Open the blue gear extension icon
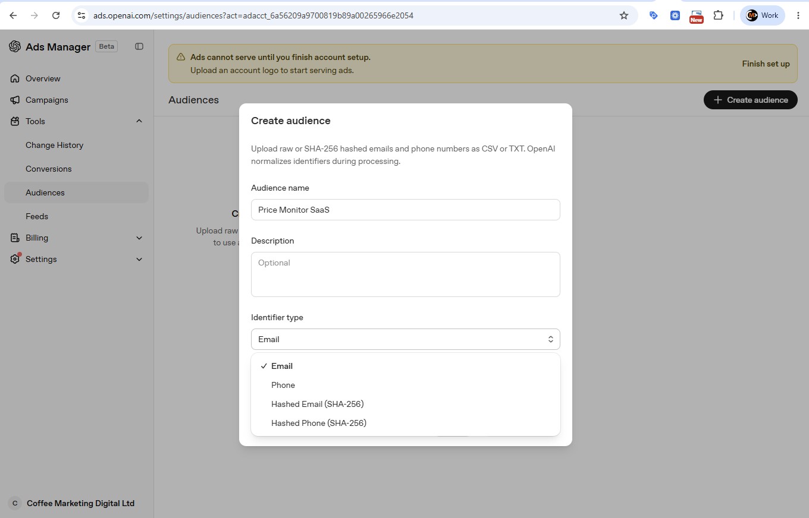Image resolution: width=809 pixels, height=518 pixels. [x=675, y=15]
